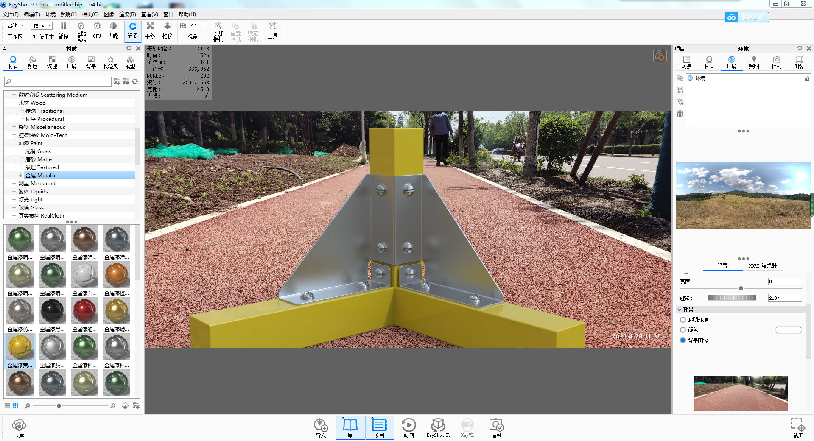
Task: Select the 推移 dolly camera tool
Action: (x=168, y=31)
